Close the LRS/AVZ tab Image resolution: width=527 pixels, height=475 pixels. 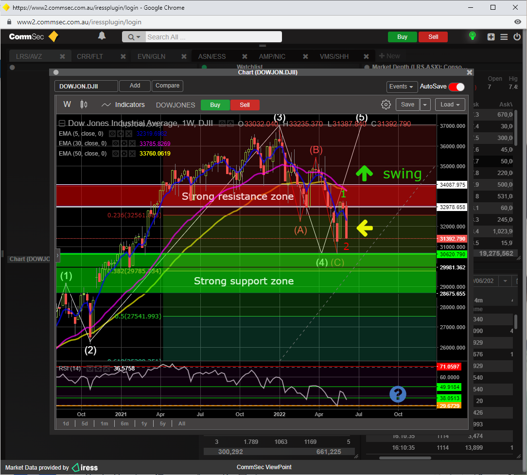[63, 56]
